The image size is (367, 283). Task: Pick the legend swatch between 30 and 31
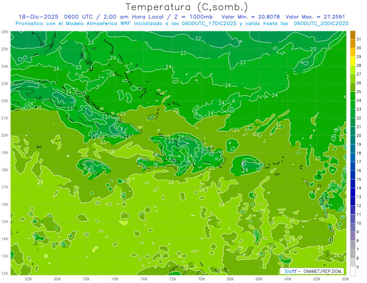353,43
